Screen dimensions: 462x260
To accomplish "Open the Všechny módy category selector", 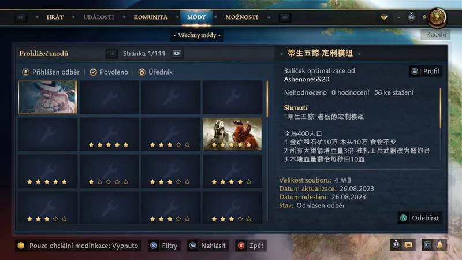I will tap(197, 35).
